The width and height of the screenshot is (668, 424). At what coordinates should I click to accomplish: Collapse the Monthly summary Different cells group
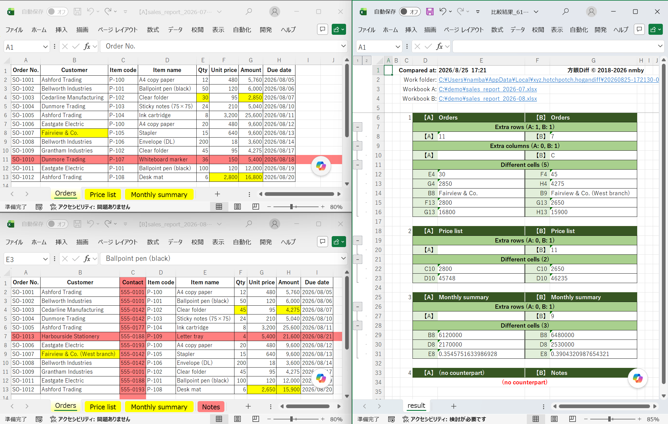pyautogui.click(x=358, y=325)
